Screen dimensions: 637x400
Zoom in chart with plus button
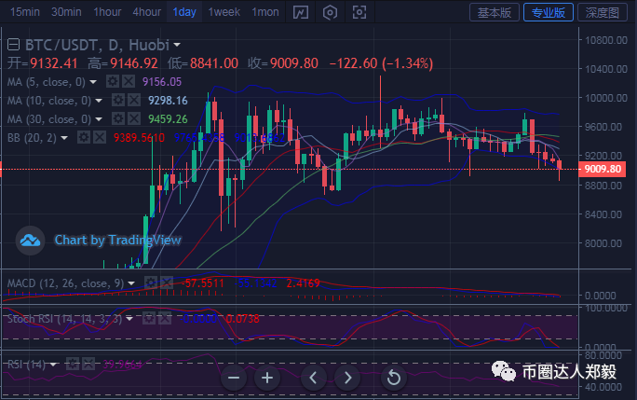tap(267, 378)
